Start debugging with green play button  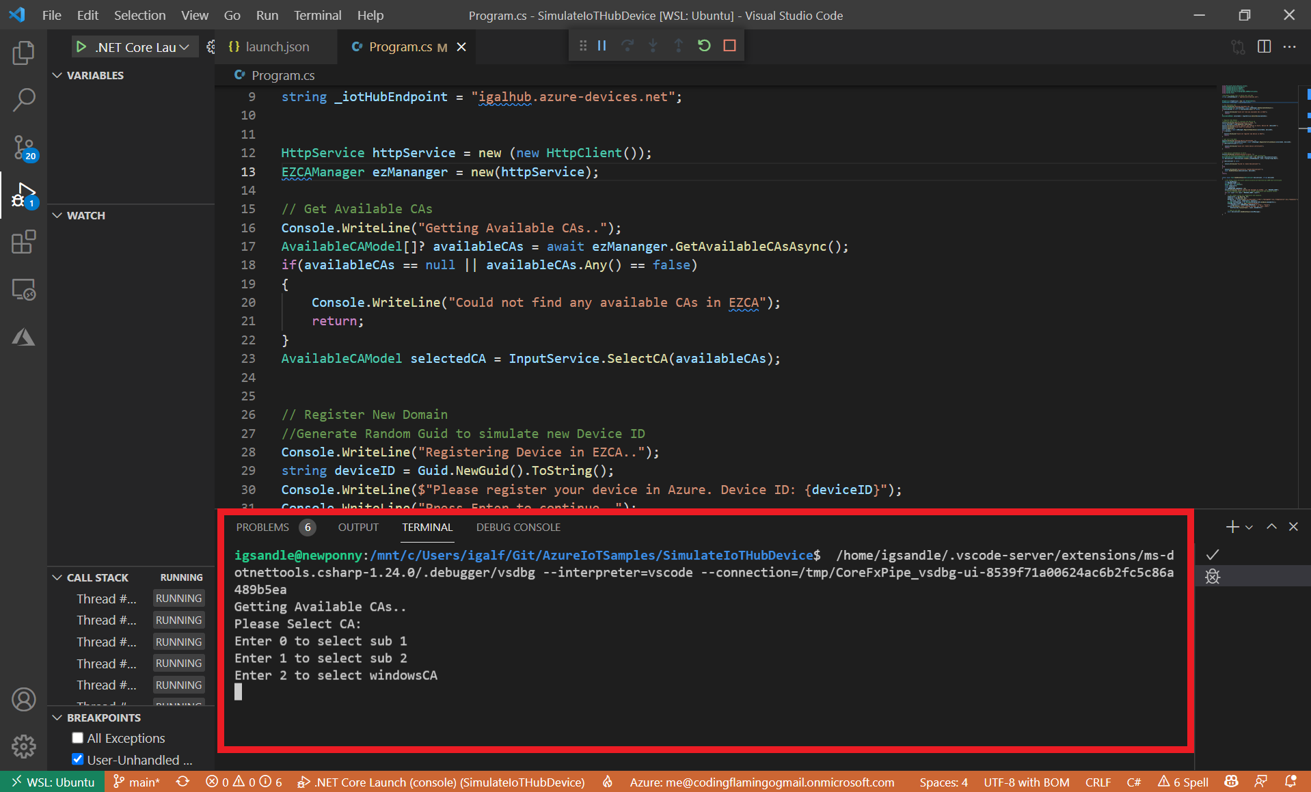coord(81,46)
